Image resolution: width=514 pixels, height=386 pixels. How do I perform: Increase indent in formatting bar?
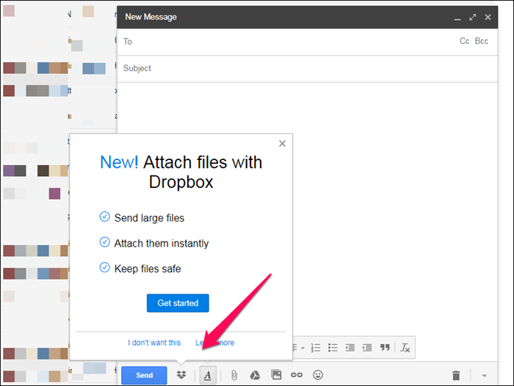[367, 348]
